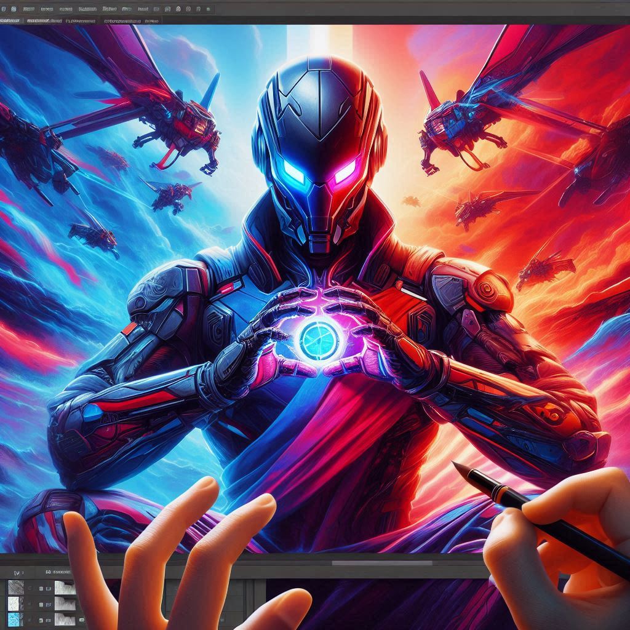The image size is (630, 630).
Task: Click the fifth icon in the group after the menus
Action: tap(199, 9)
